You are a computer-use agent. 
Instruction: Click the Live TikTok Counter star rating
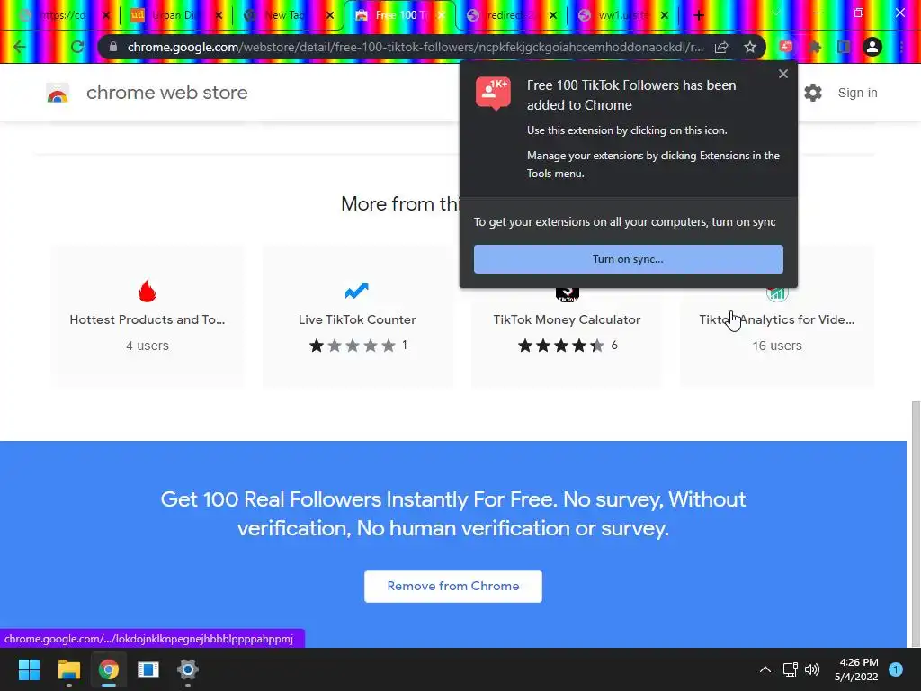(x=353, y=345)
